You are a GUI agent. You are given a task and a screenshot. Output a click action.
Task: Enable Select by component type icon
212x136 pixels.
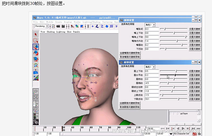coord(82,26)
